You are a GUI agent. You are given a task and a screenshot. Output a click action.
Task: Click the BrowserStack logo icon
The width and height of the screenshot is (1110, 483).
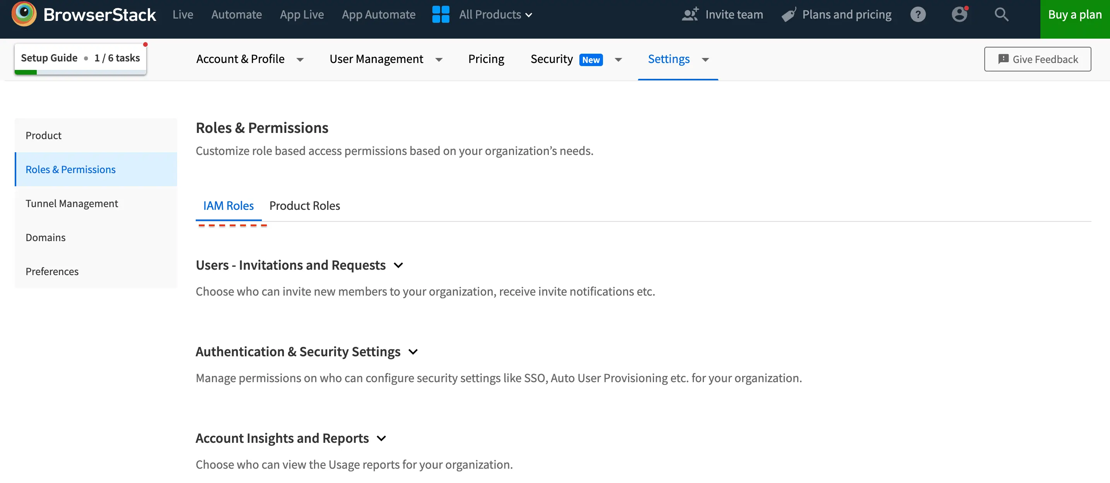pos(24,14)
